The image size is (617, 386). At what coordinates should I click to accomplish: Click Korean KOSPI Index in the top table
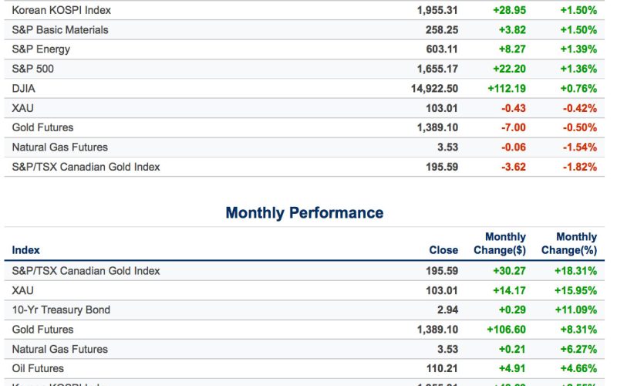[62, 10]
